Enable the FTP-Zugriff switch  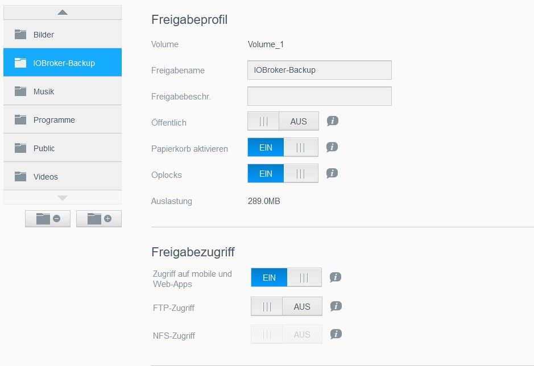click(x=287, y=306)
